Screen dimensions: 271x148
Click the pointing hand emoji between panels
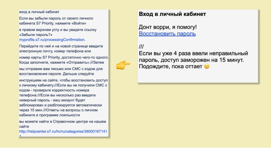[123, 65]
